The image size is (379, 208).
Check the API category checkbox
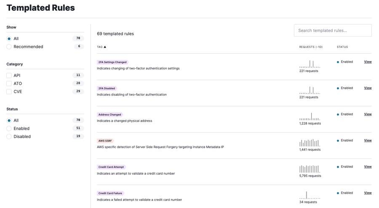pyautogui.click(x=9, y=75)
